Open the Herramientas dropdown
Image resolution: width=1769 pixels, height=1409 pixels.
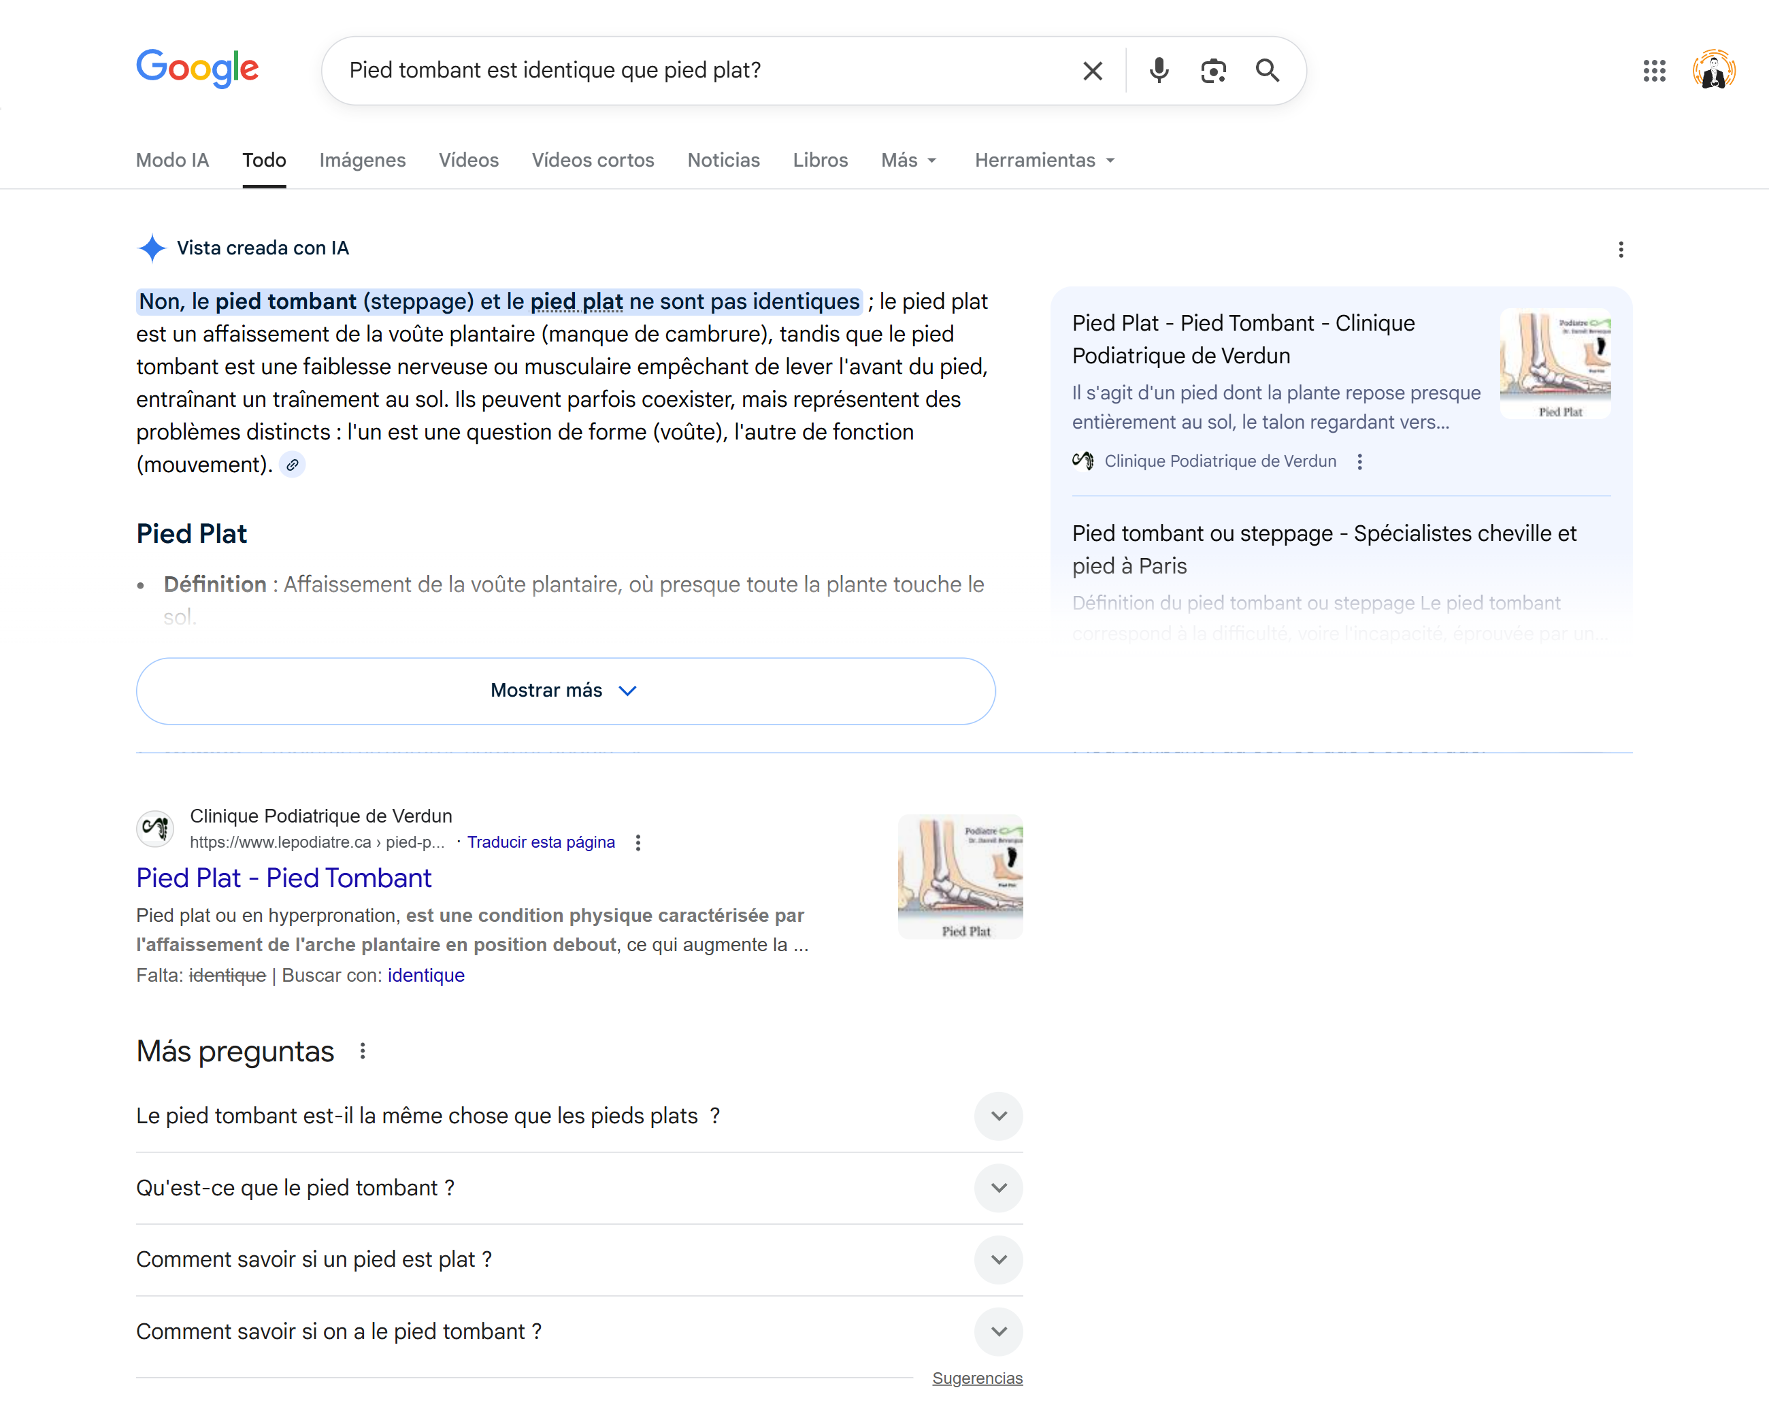(1043, 160)
